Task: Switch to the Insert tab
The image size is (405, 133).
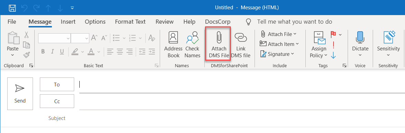Action: pyautogui.click(x=68, y=22)
